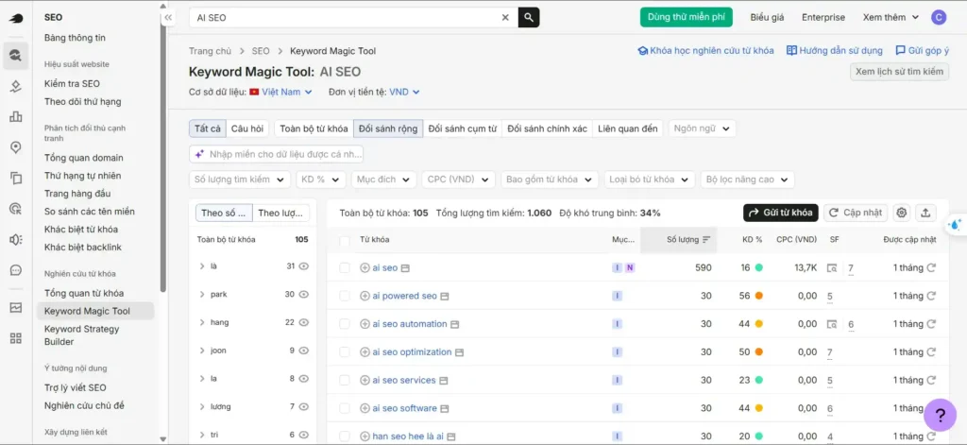Open the Local location pin sidebar icon

16,146
